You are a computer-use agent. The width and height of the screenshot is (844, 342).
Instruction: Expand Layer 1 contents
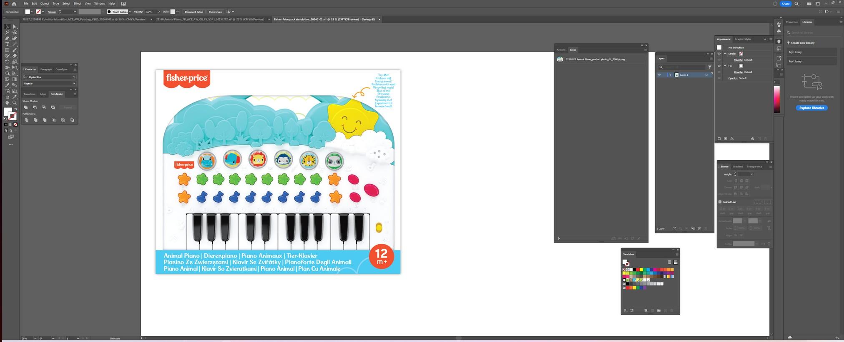[671, 75]
